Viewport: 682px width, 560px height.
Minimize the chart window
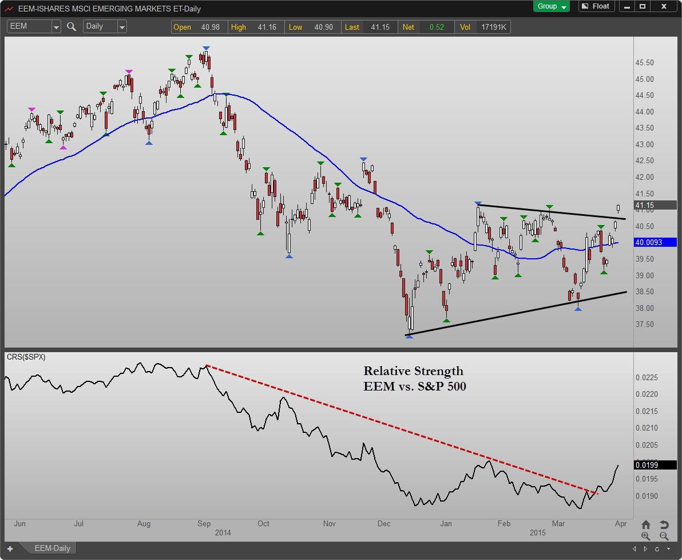(x=627, y=6)
